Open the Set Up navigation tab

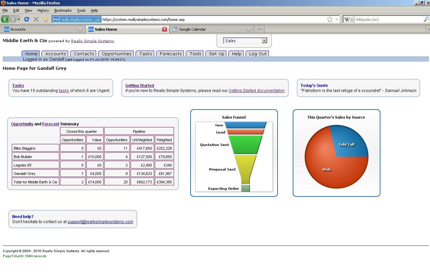[217, 54]
